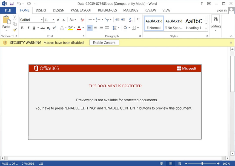The width and height of the screenshot is (235, 166).
Task: Click the Clear All Formatting icon
Action: coord(82,20)
